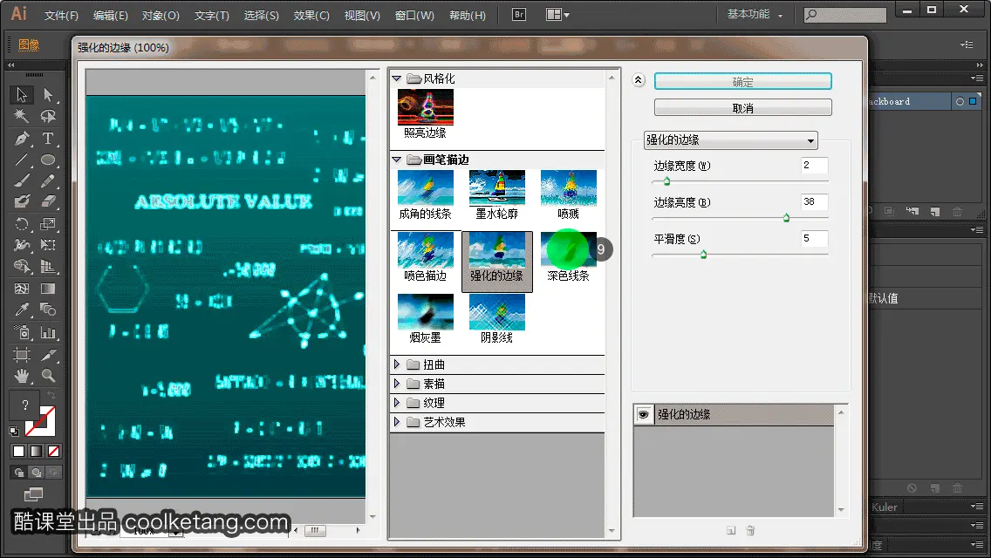Open the 对象(O) menu
The height and width of the screenshot is (558, 991).
161,15
